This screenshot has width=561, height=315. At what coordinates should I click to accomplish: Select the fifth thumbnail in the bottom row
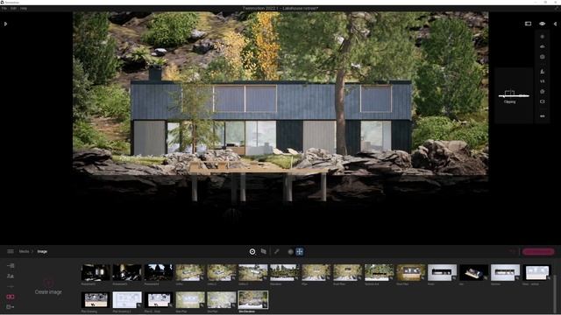222,300
